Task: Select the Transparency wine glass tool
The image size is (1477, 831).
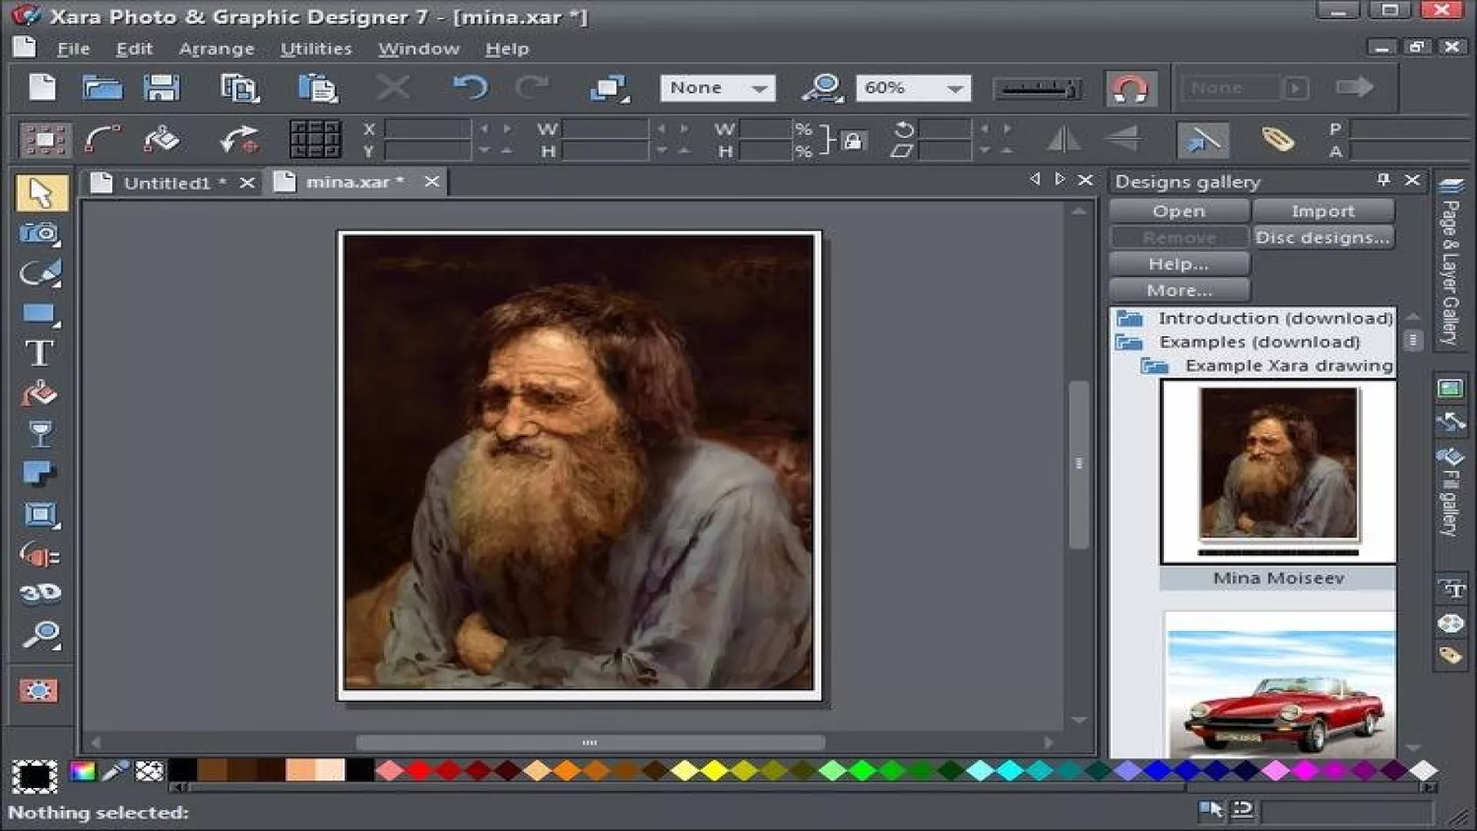Action: pyautogui.click(x=39, y=433)
